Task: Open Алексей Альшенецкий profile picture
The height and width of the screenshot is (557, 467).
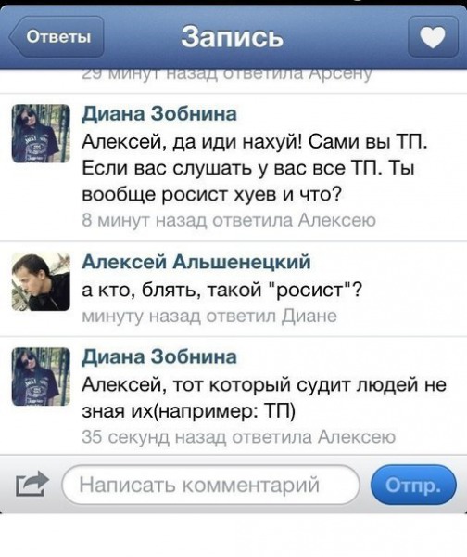Action: [41, 281]
